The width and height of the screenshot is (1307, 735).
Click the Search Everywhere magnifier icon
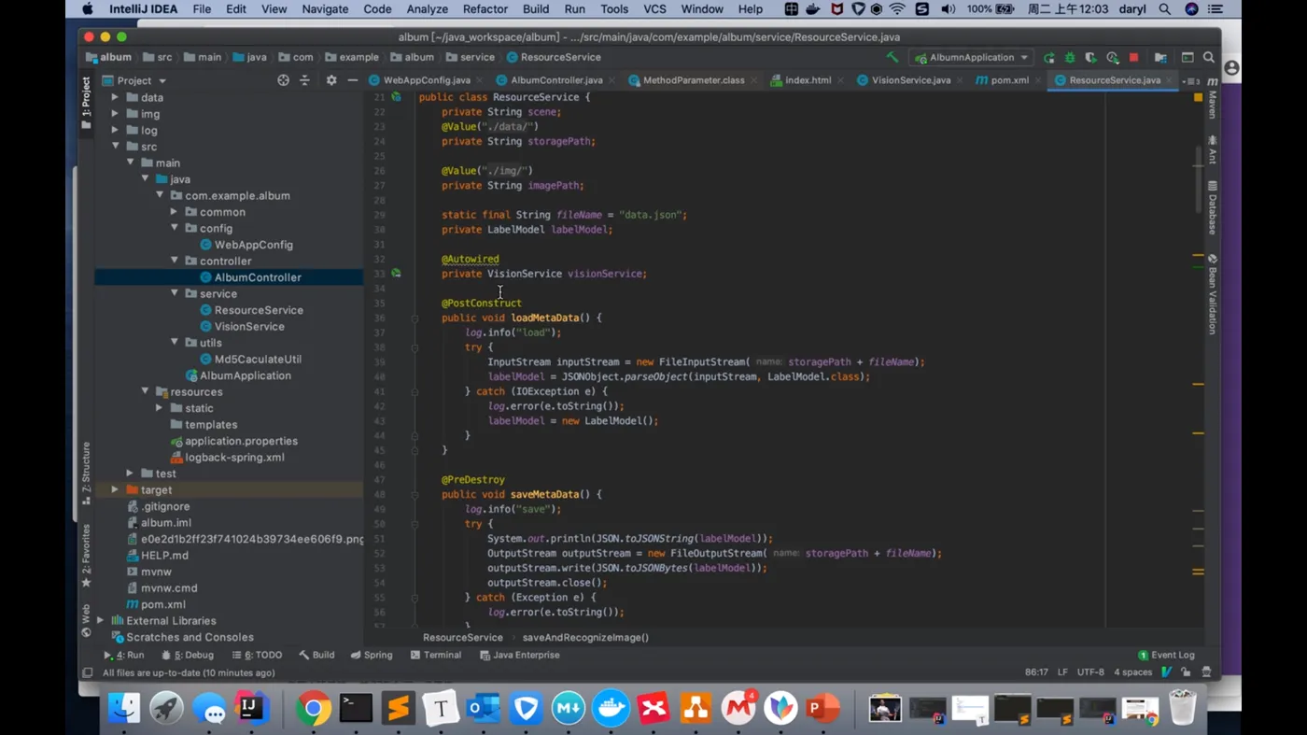pyautogui.click(x=1209, y=58)
